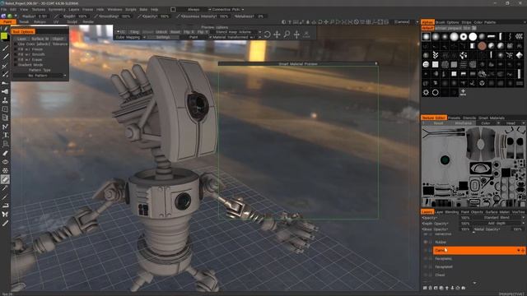Open the Brush Options tab

[x=447, y=22]
